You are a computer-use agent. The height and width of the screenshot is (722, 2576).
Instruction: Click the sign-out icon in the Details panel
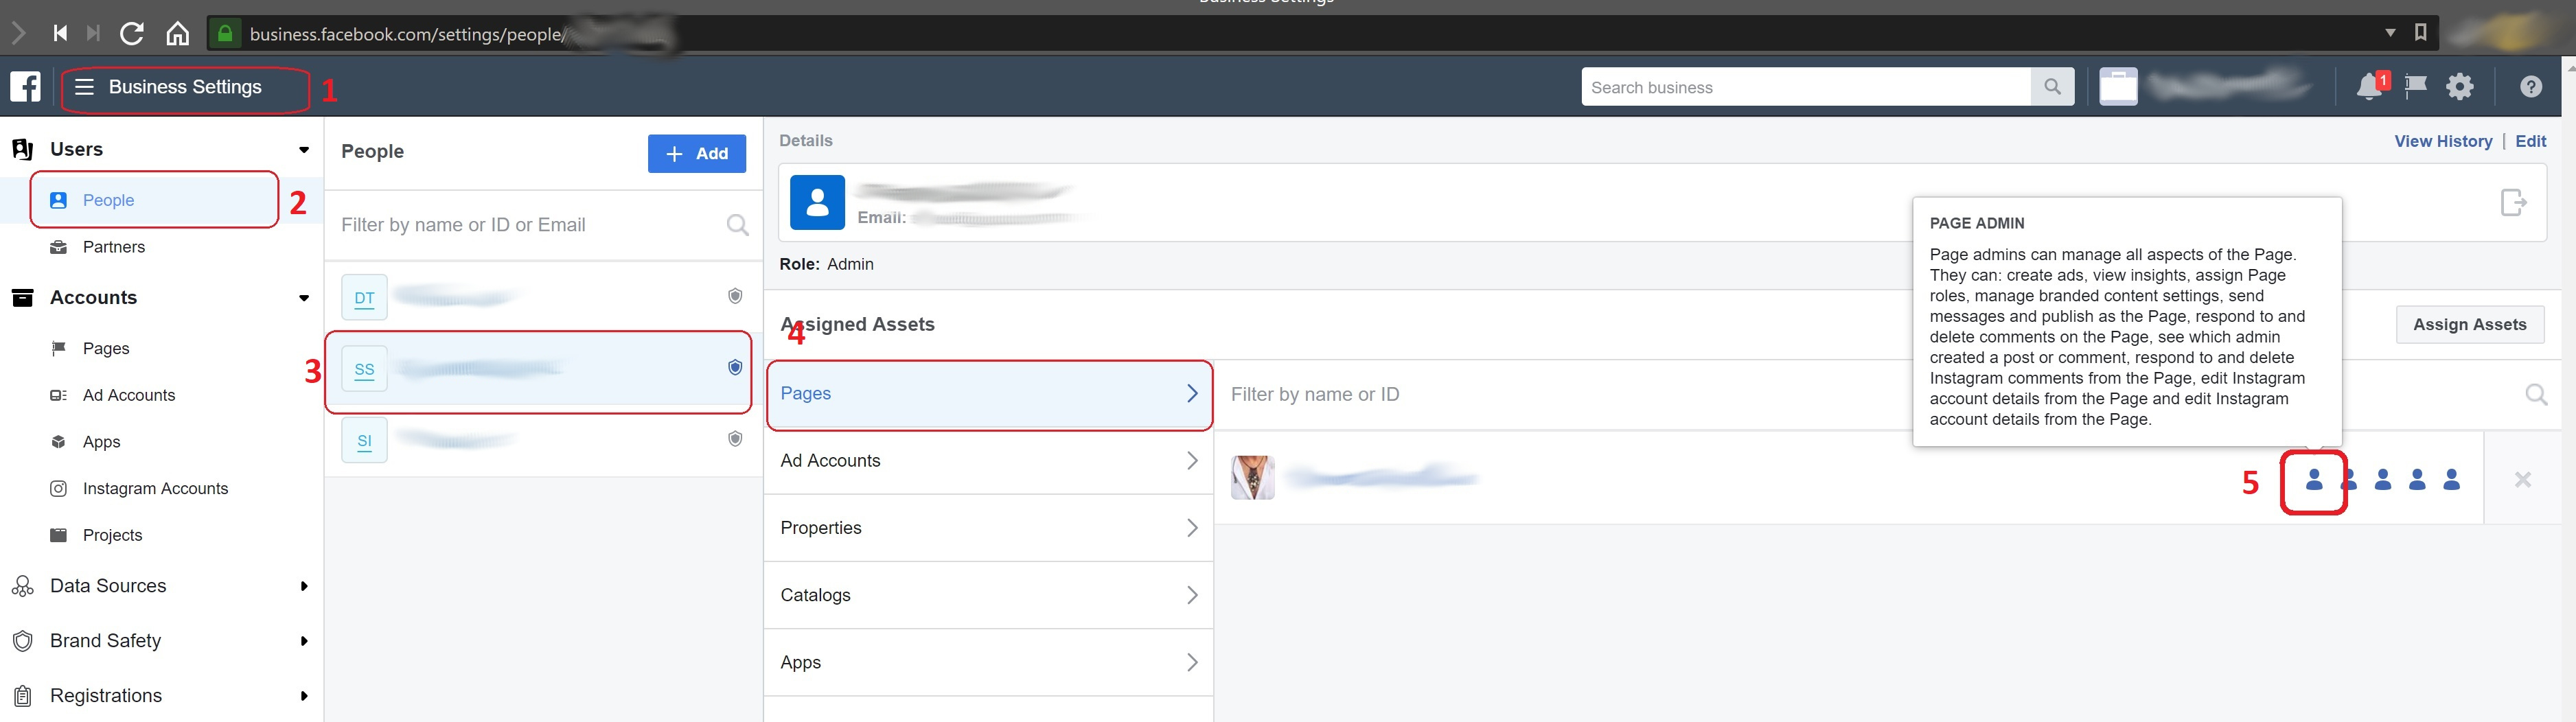(x=2514, y=202)
